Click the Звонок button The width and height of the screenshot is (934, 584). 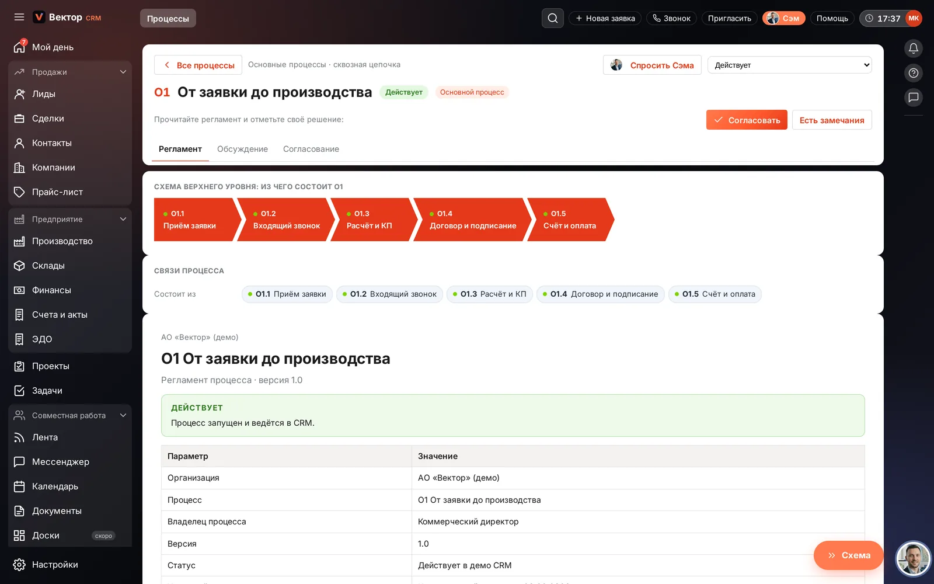click(x=671, y=18)
